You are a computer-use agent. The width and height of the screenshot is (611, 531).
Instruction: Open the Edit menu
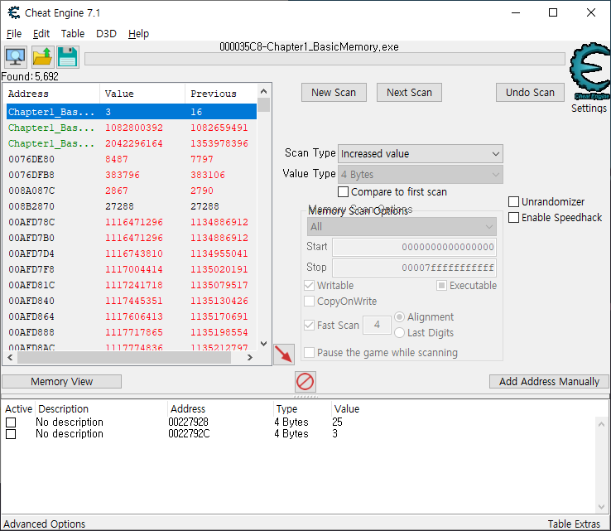[41, 34]
